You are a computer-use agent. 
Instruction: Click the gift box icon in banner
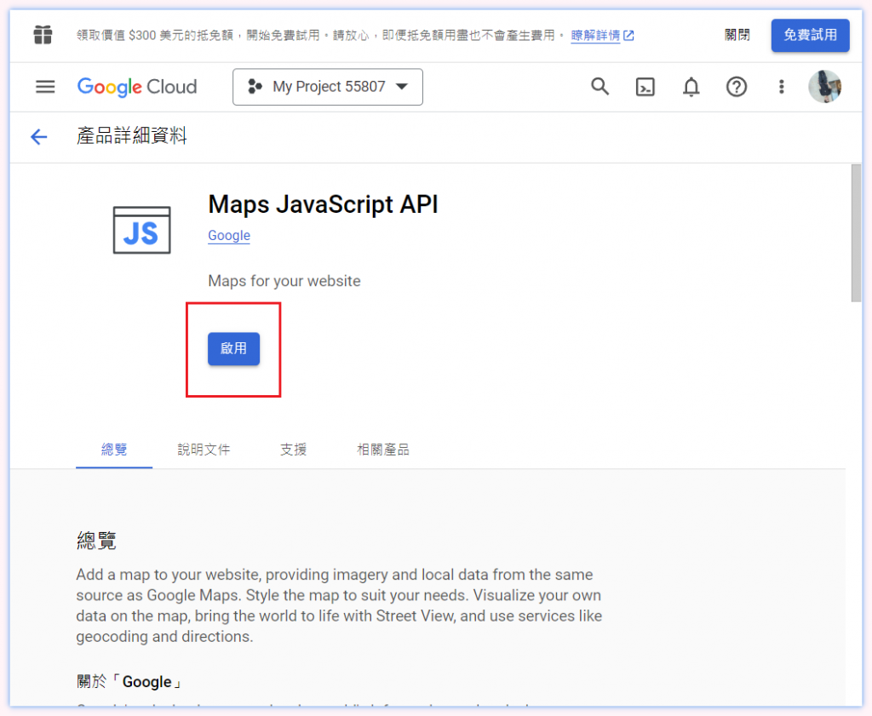[x=43, y=35]
